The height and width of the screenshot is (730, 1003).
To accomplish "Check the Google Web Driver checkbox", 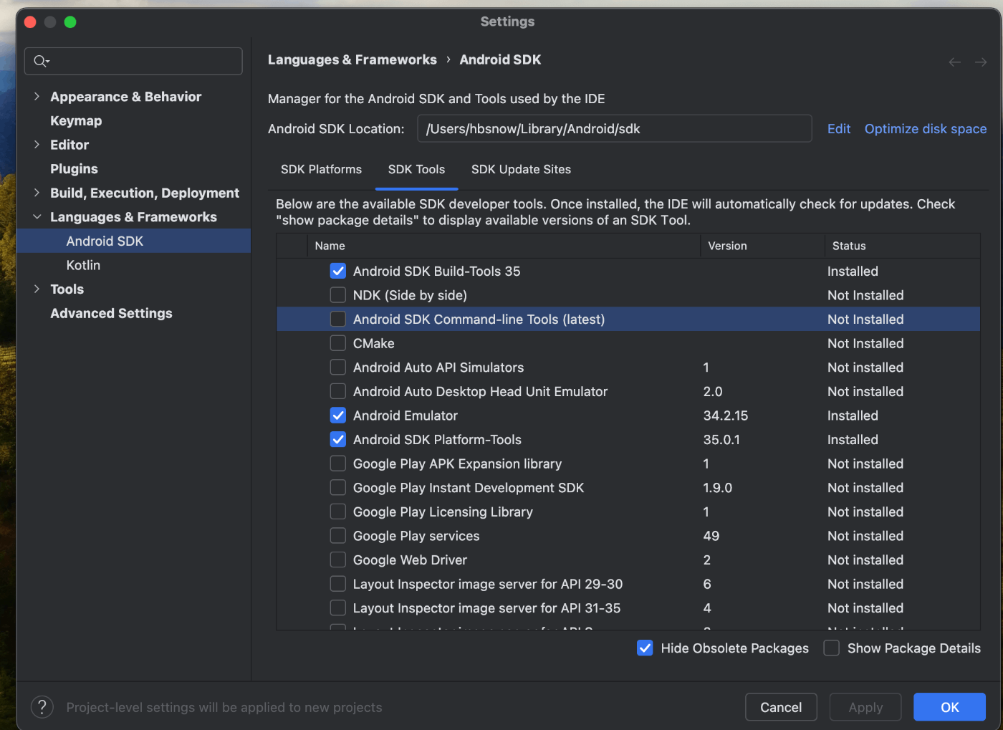I will point(338,559).
